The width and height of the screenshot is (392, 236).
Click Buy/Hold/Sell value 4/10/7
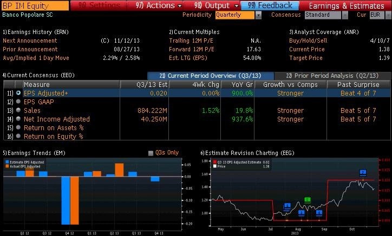(380, 41)
